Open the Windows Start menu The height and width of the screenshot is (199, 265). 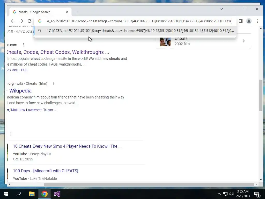click(x=6, y=194)
